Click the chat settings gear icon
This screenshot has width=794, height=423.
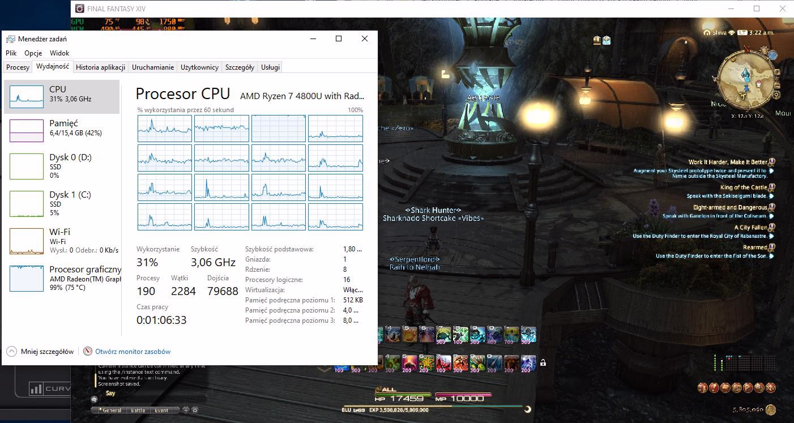(x=195, y=409)
